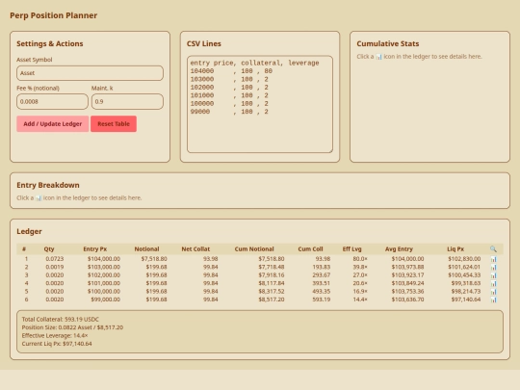Screen dimensions: 520x390
Task: Open stats chart icon for ledger row 3
Action: pos(493,275)
